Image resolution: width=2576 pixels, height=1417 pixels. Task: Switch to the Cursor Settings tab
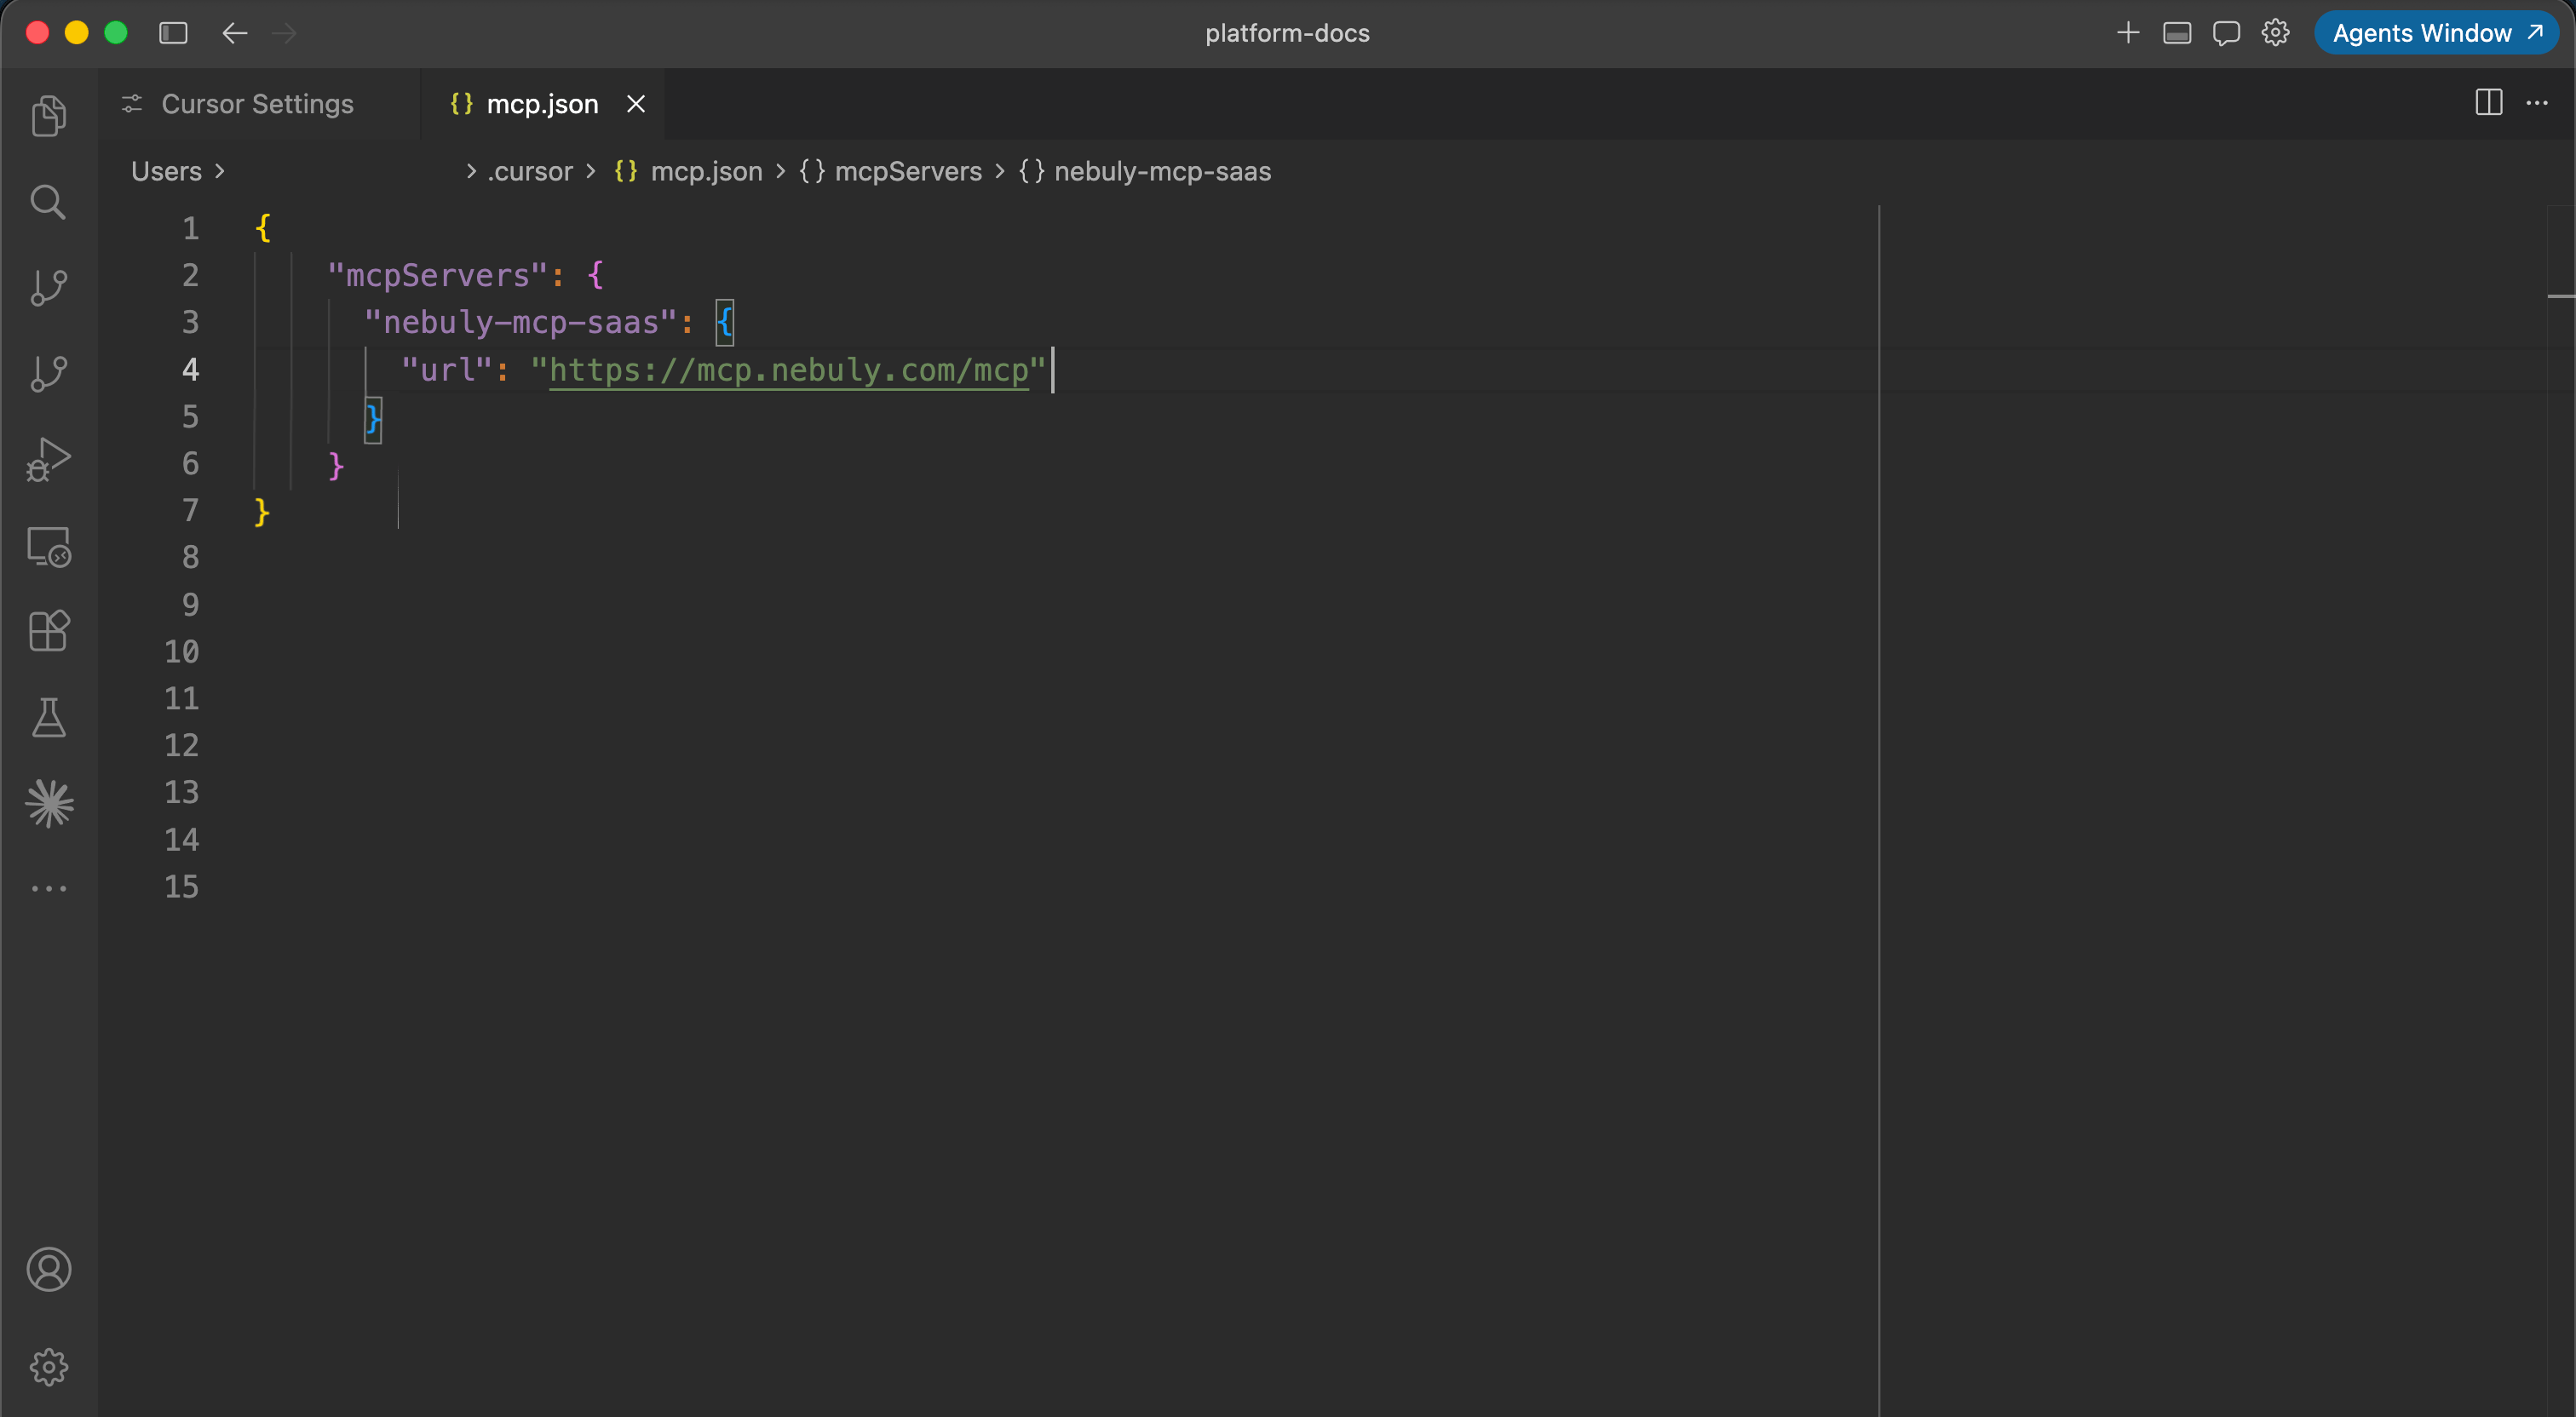(257, 104)
